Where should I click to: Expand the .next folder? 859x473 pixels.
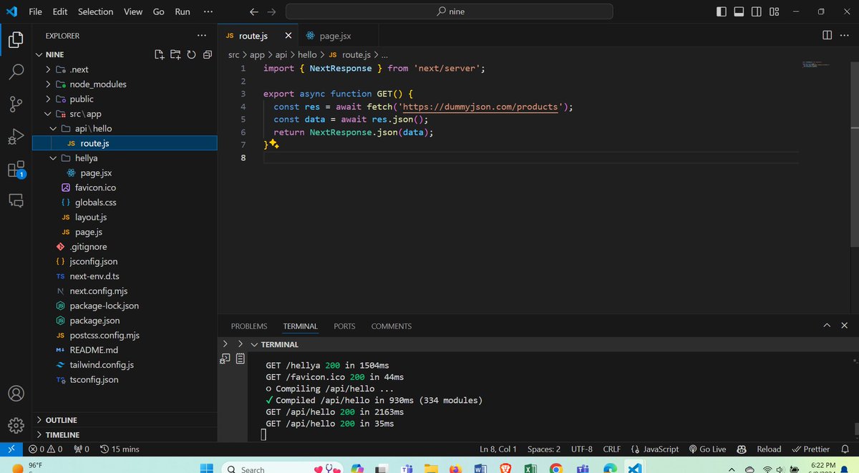125,69
